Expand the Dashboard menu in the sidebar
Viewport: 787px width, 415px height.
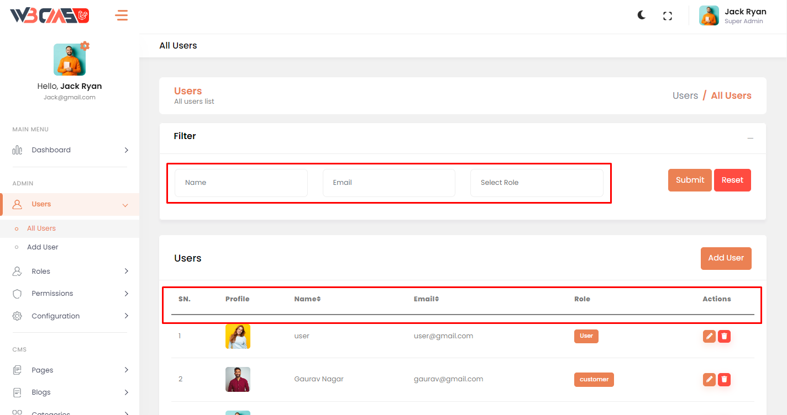point(70,150)
